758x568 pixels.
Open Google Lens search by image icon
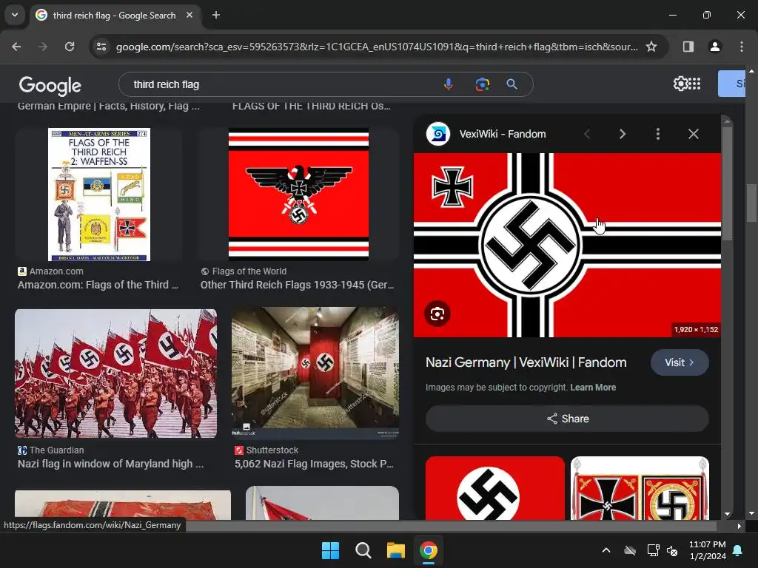click(x=482, y=84)
